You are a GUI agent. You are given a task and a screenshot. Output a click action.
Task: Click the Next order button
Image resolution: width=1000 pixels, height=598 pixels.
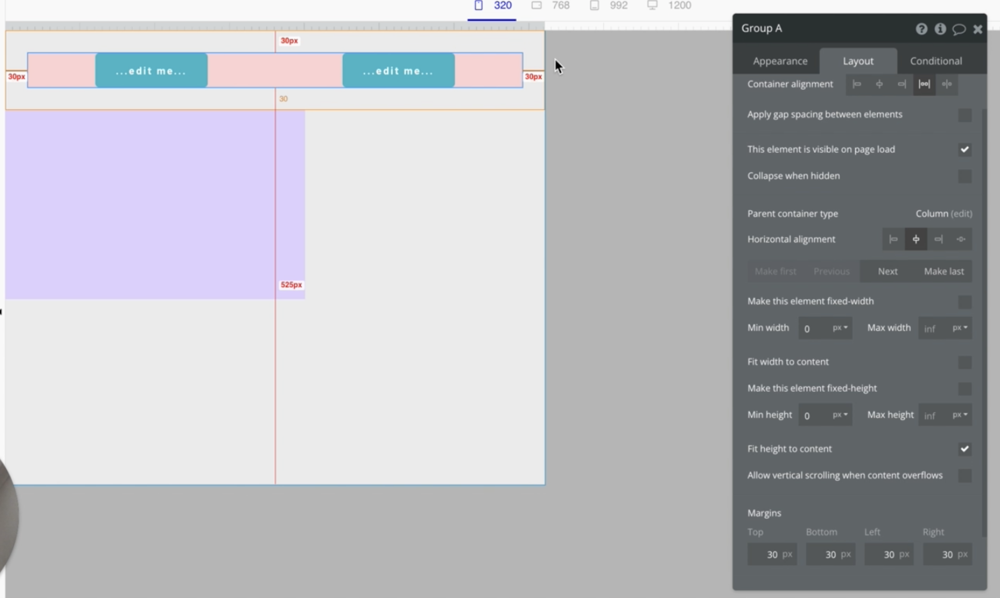(x=887, y=272)
